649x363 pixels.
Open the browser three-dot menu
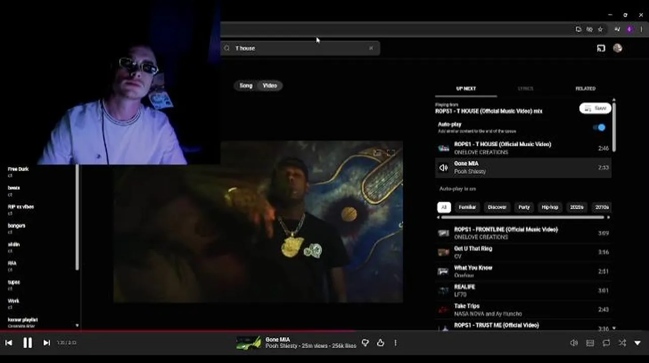pos(641,29)
